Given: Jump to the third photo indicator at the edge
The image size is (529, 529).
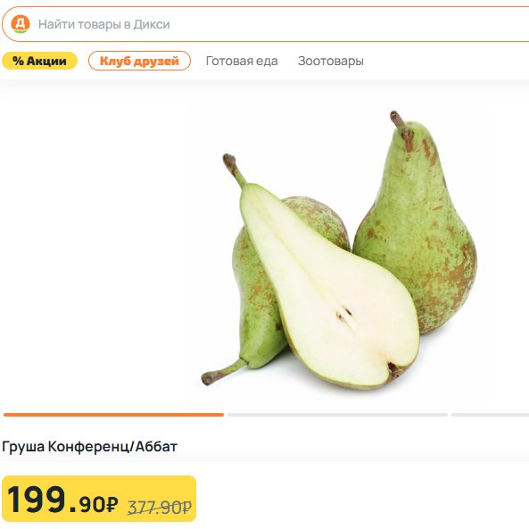Looking at the screenshot, I should (491, 415).
